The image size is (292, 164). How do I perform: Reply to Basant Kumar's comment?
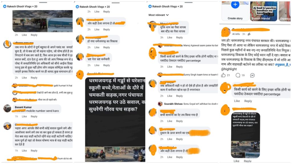[x=34, y=116]
